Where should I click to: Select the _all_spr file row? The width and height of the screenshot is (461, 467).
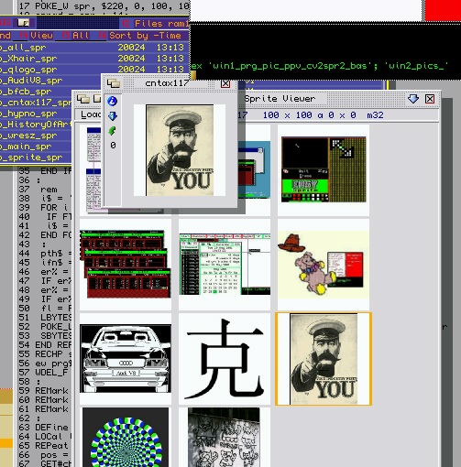(94, 48)
